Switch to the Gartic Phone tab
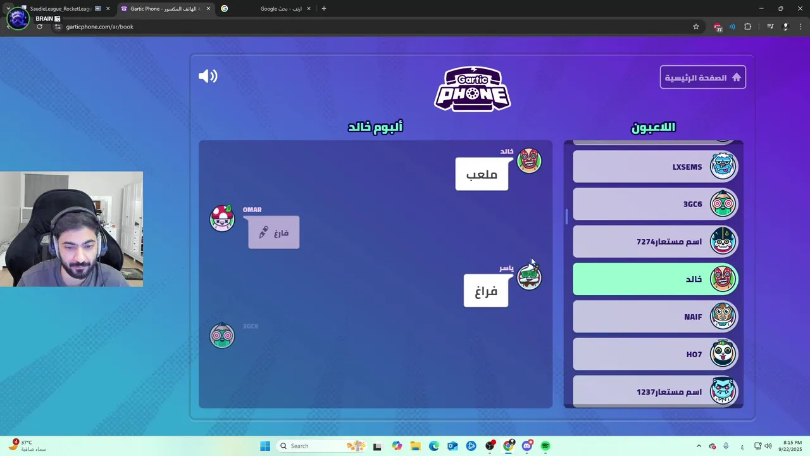The image size is (810, 456). (x=165, y=9)
